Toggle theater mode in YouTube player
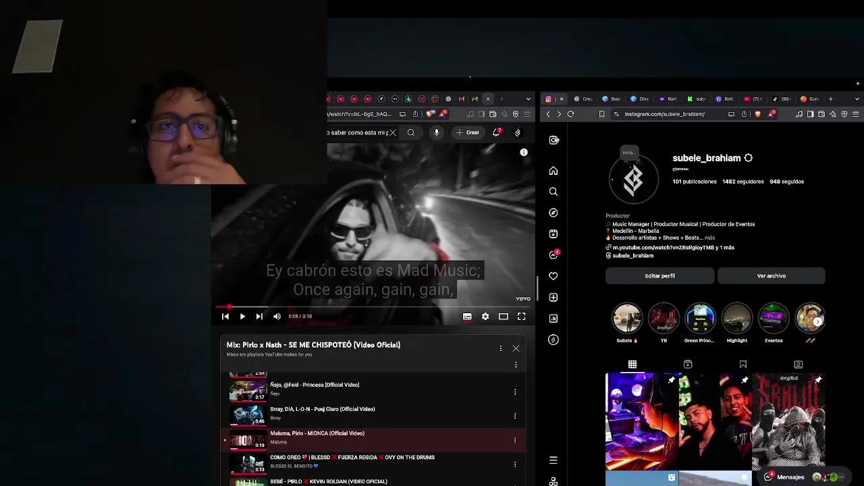Viewport: 864px width, 486px height. point(504,316)
